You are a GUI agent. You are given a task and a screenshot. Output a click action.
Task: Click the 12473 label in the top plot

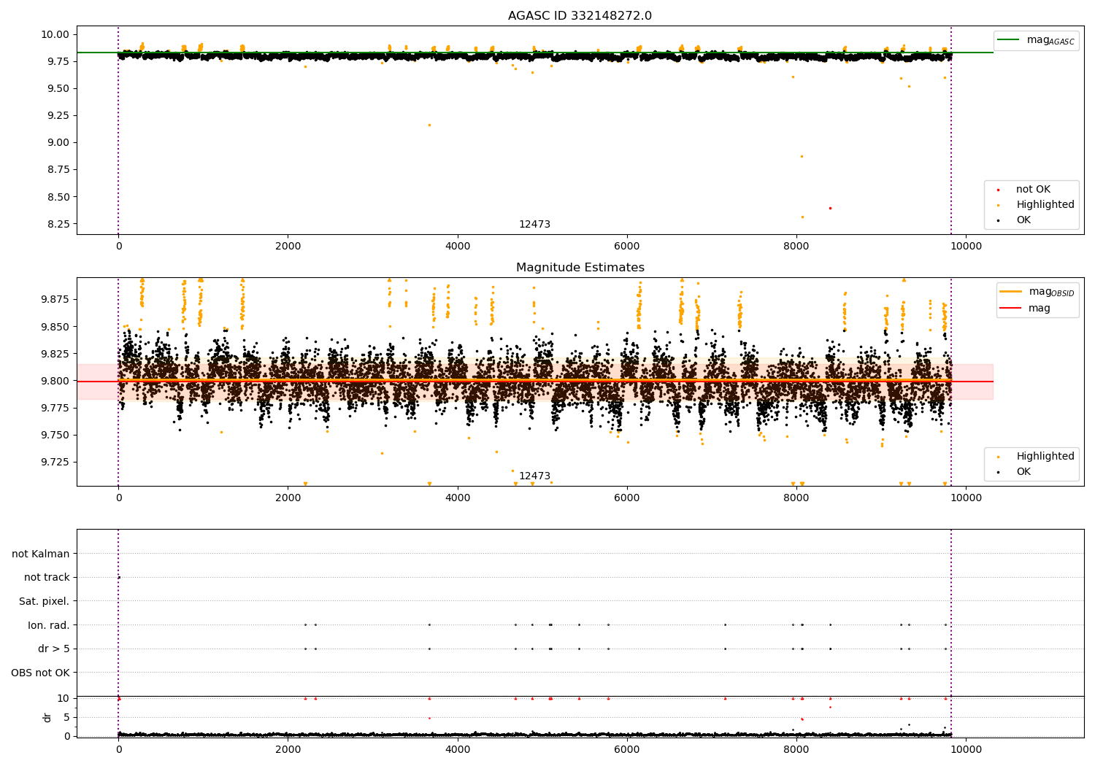(x=534, y=225)
